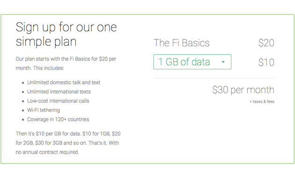Click the bullet before Coverage in 120+ countries
The image size is (295, 178).
pos(23,119)
